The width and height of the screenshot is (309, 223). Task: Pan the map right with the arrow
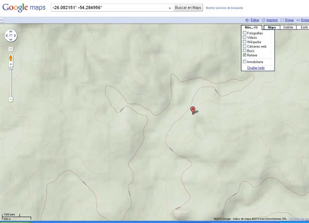[15, 36]
